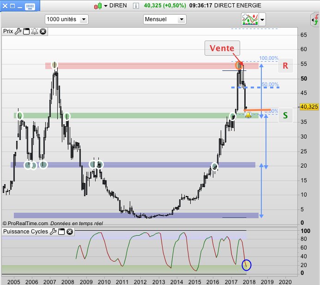This screenshot has width=320, height=285.
Task: Click the partially visible side panel icon at right
Action: (x=315, y=20)
